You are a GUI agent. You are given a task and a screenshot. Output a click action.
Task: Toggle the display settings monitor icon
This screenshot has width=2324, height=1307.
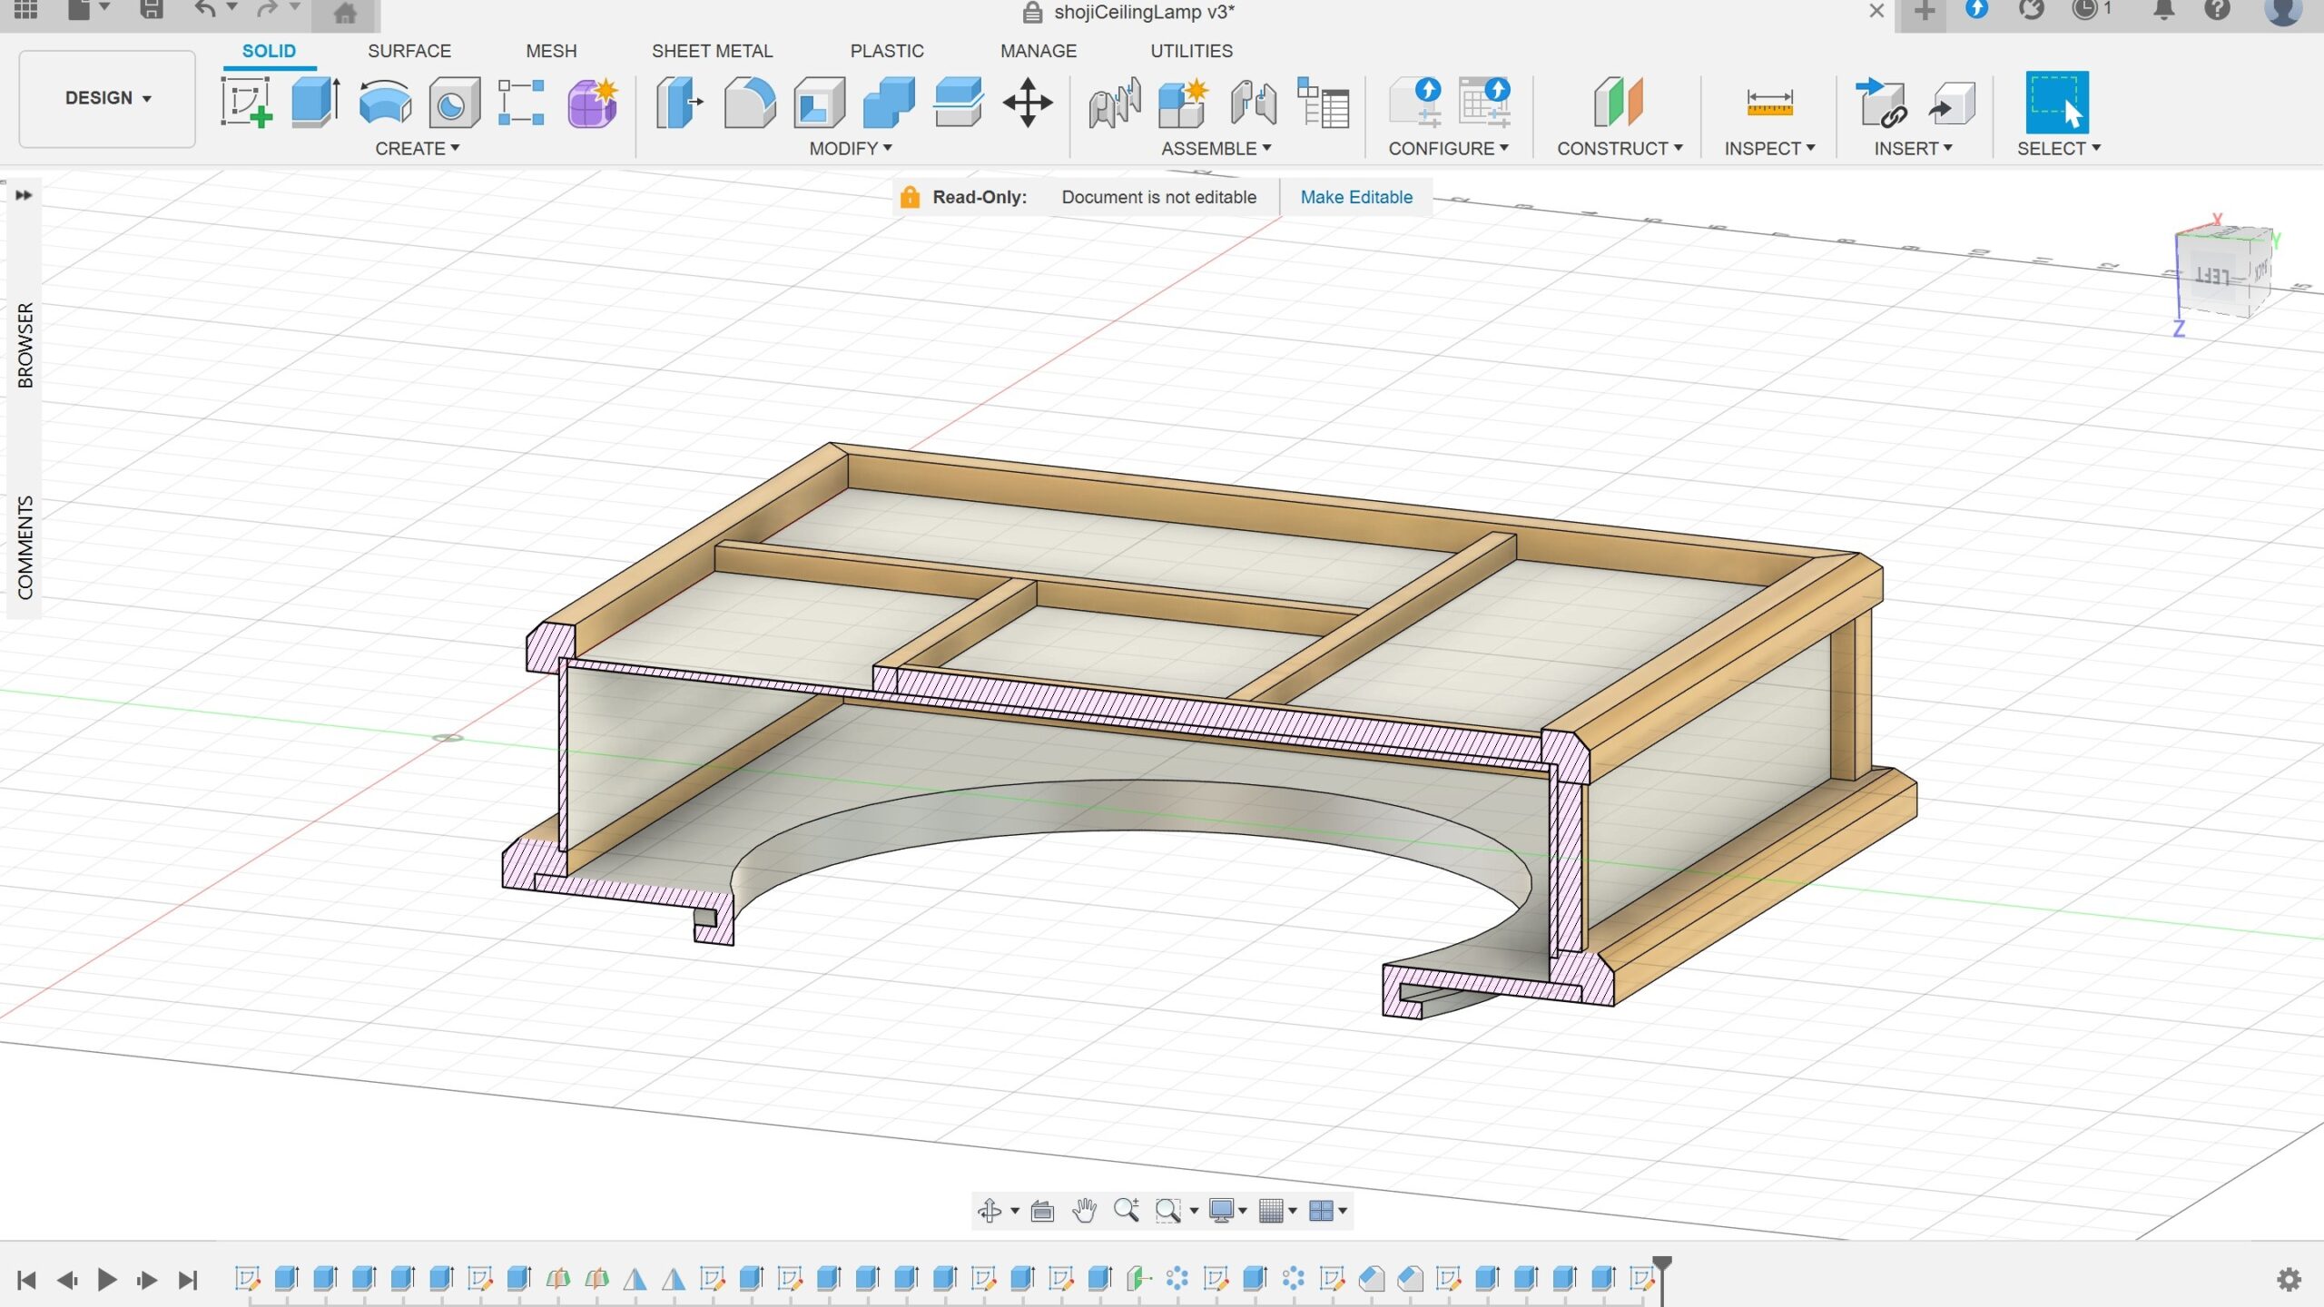[x=1224, y=1210]
